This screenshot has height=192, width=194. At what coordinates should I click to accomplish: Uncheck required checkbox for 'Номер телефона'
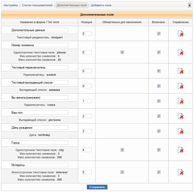tap(122, 52)
